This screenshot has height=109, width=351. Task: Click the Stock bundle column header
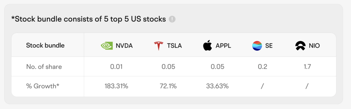tap(45, 46)
